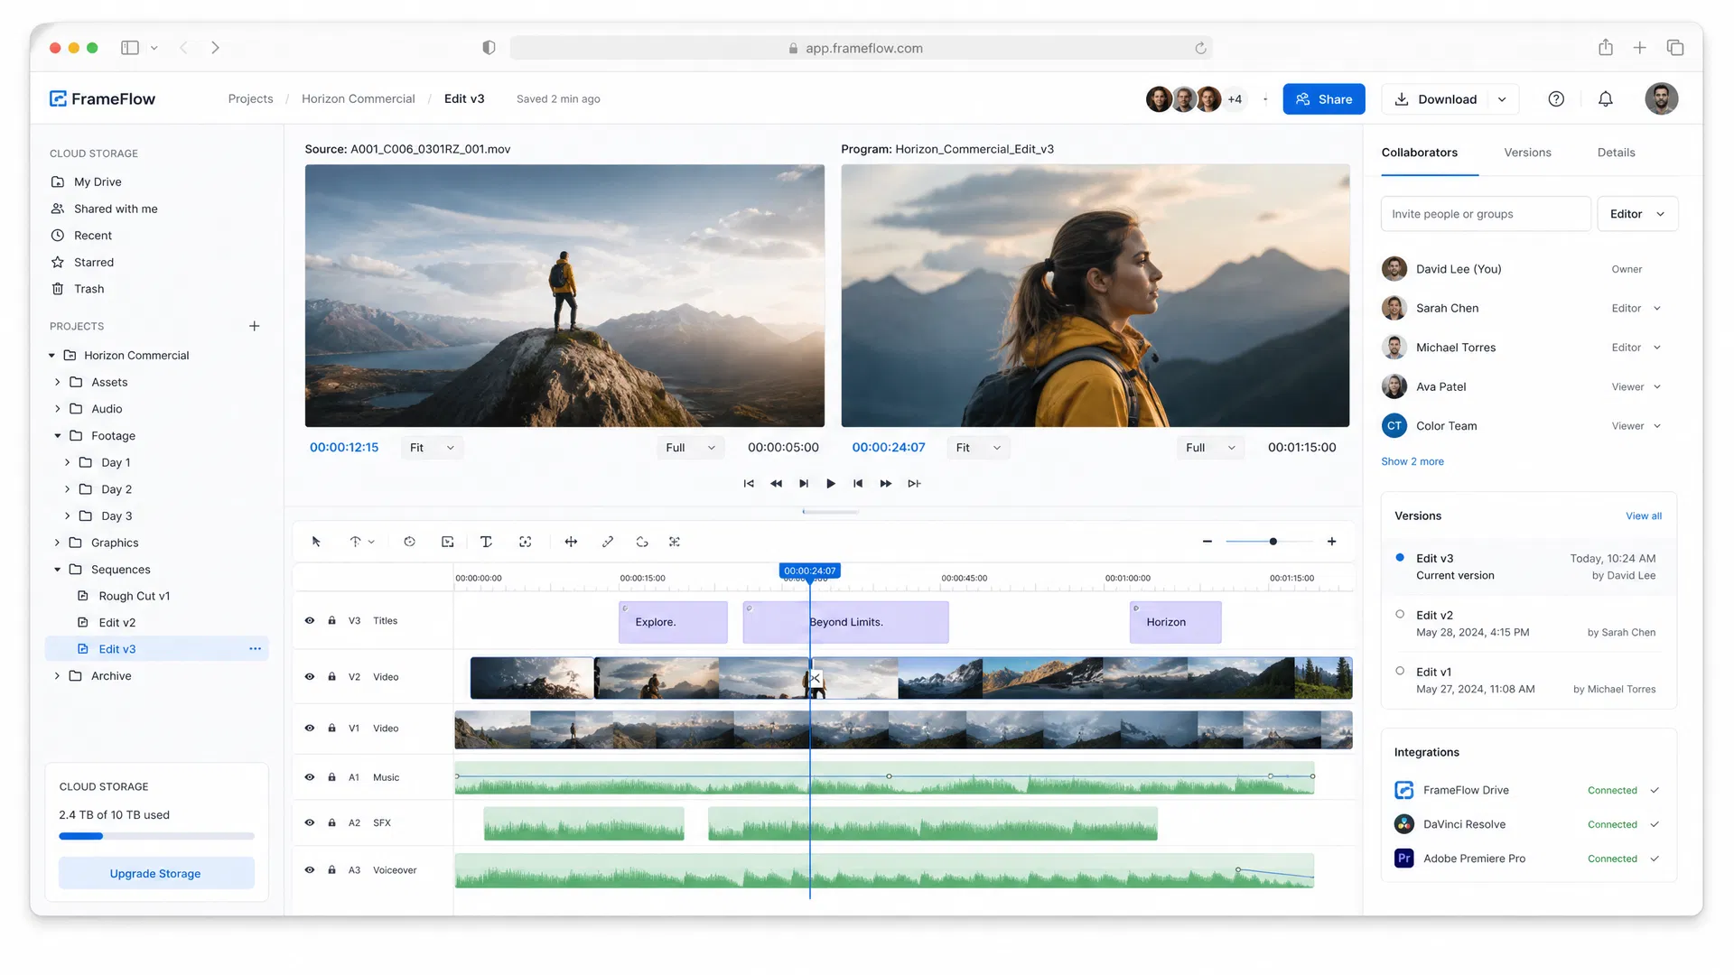Toggle visibility of V1 Video track

pos(310,729)
